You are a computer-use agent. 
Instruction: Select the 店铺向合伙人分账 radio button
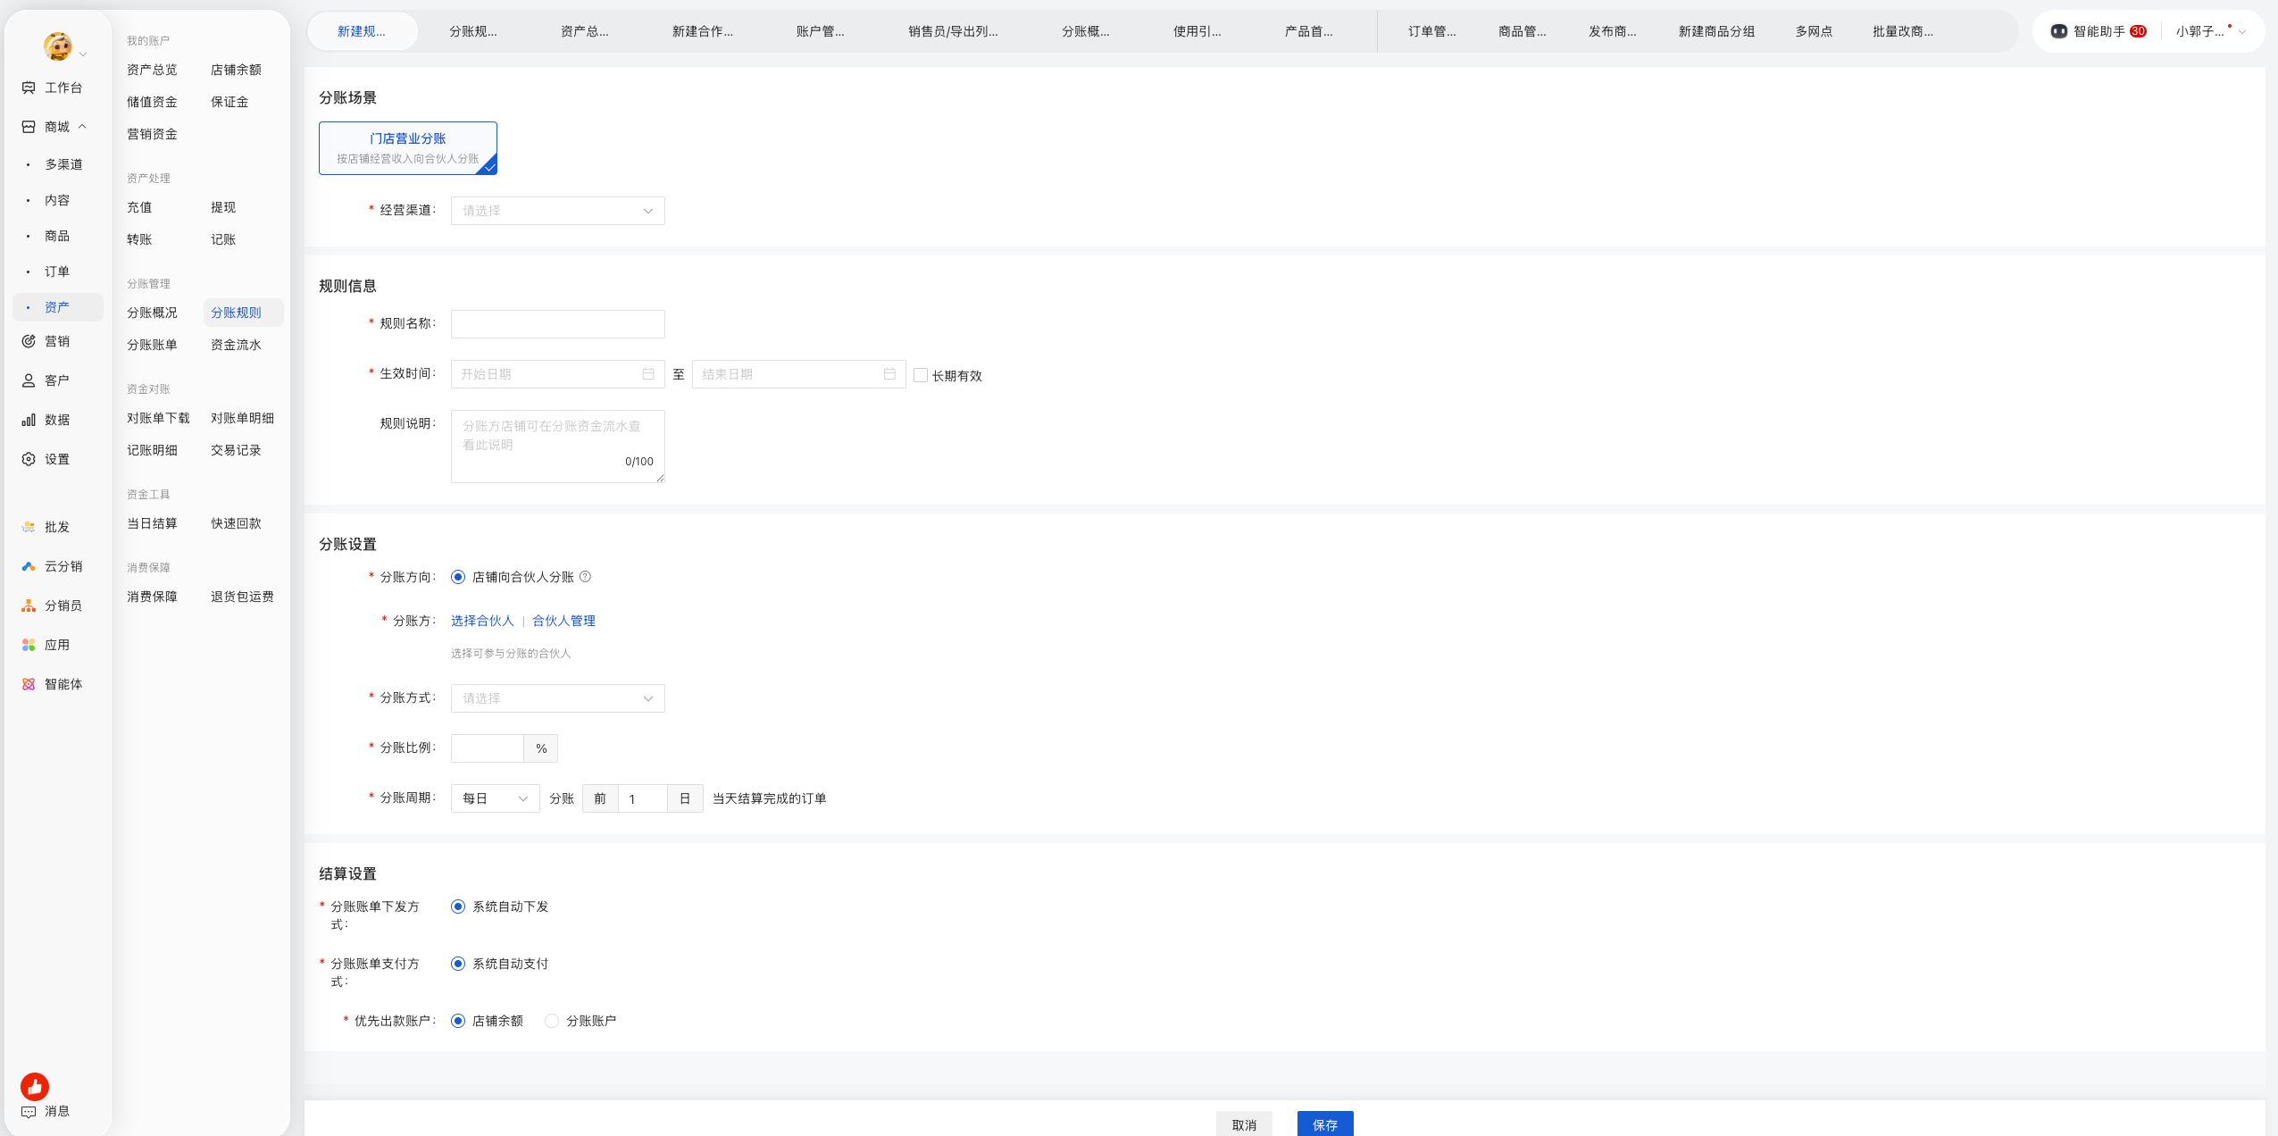point(458,577)
